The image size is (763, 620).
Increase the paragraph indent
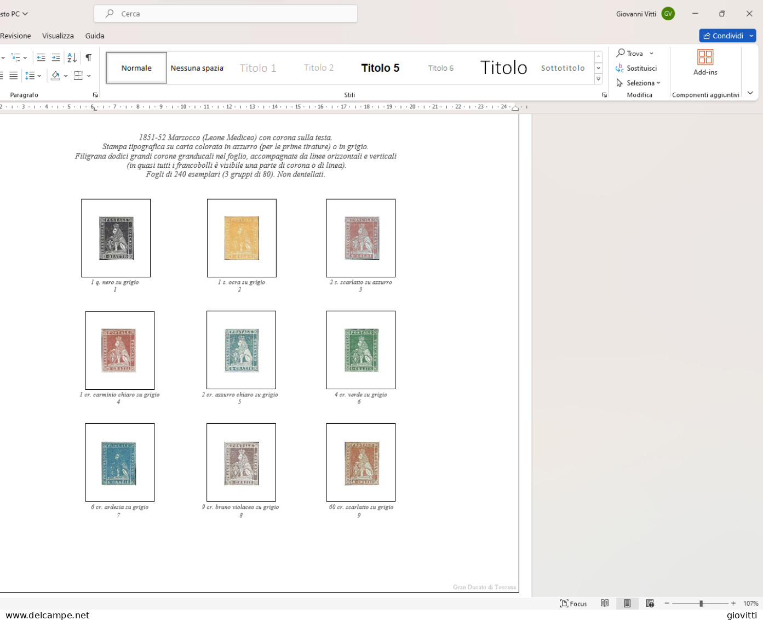[56, 58]
